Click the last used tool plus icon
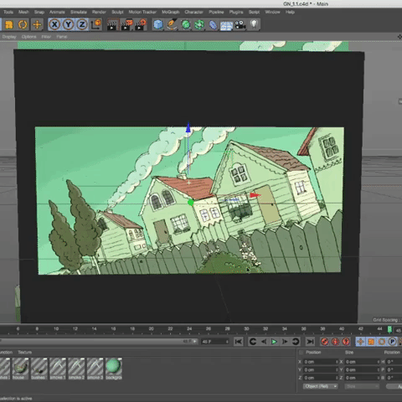This screenshot has height=402, width=402. click(x=37, y=24)
